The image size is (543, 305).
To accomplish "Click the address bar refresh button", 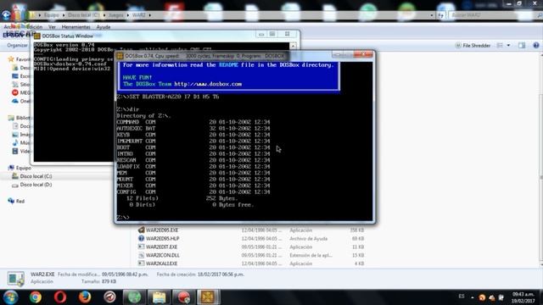I will [440, 15].
